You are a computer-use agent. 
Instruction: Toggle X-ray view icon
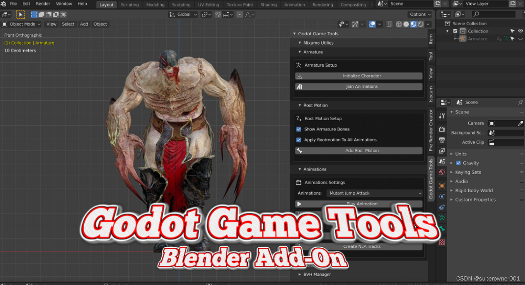[389, 24]
